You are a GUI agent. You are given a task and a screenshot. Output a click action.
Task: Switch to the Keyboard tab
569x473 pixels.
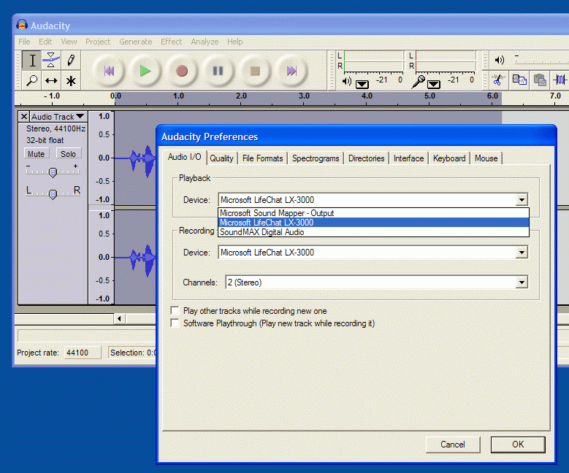[449, 158]
